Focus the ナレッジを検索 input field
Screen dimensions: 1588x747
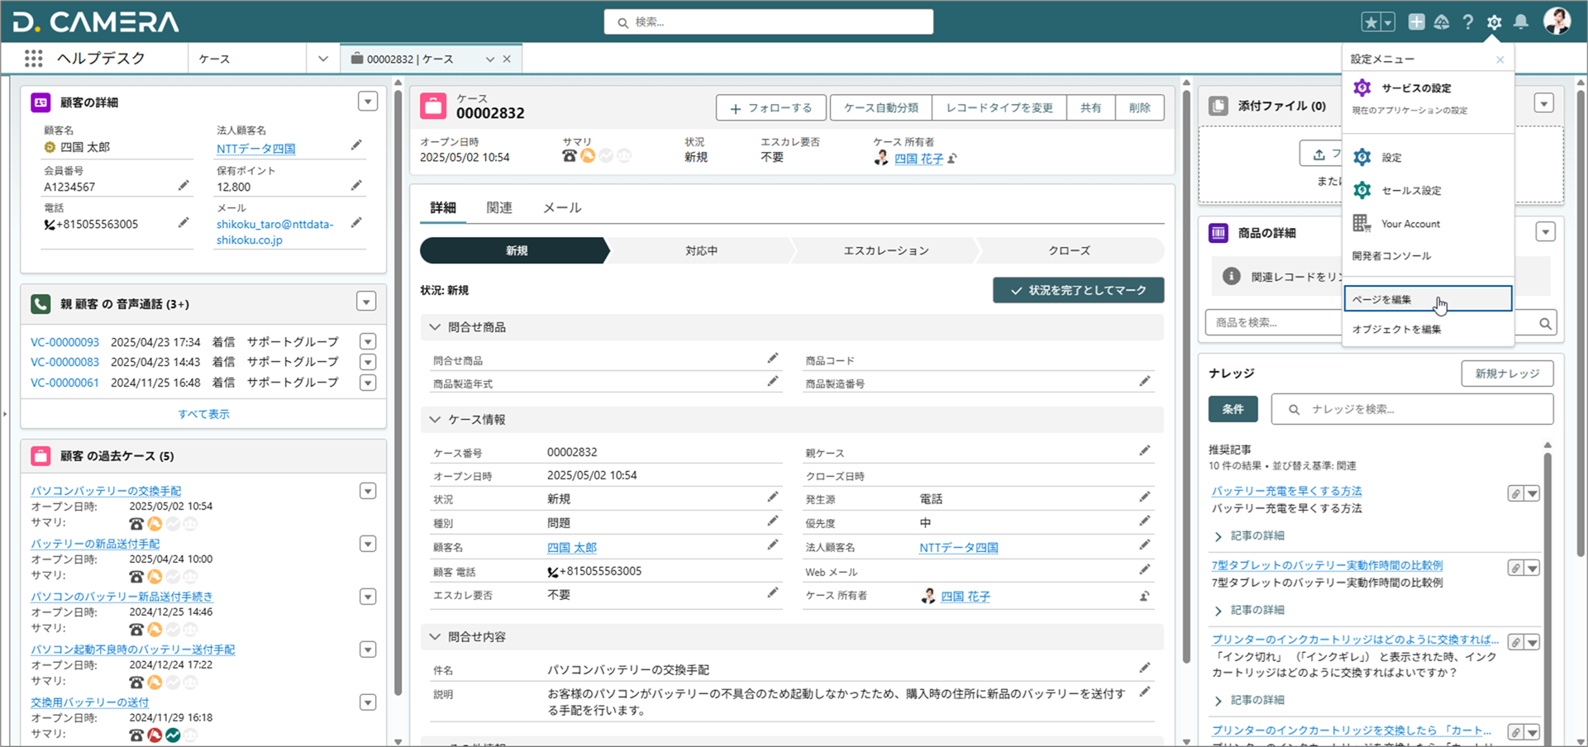click(x=1412, y=409)
